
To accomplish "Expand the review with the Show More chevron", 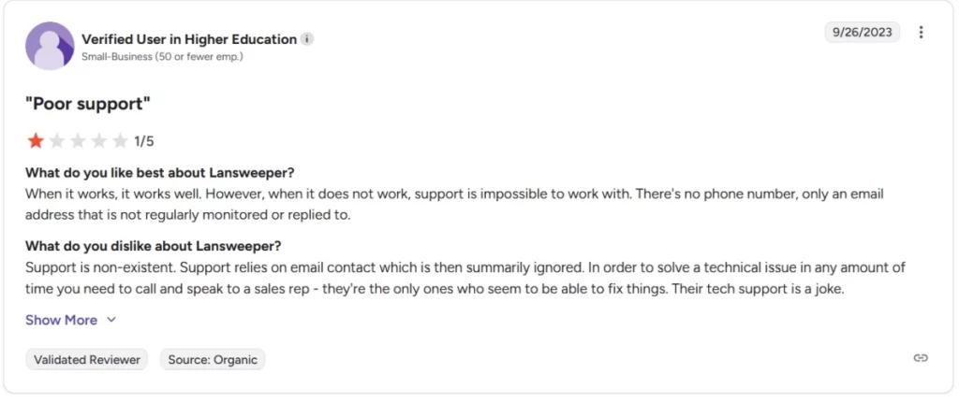I will (x=111, y=320).
